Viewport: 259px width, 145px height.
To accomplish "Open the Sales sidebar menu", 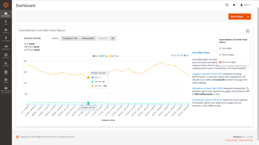I will (6, 22).
